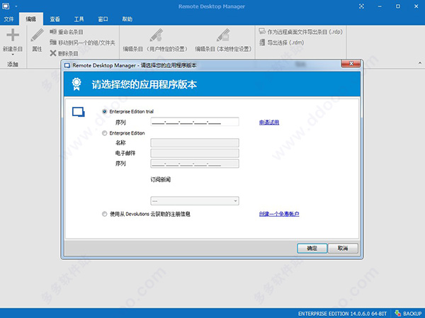Open Properties pencil icon (属性)
The height and width of the screenshot is (318, 425).
(x=37, y=35)
